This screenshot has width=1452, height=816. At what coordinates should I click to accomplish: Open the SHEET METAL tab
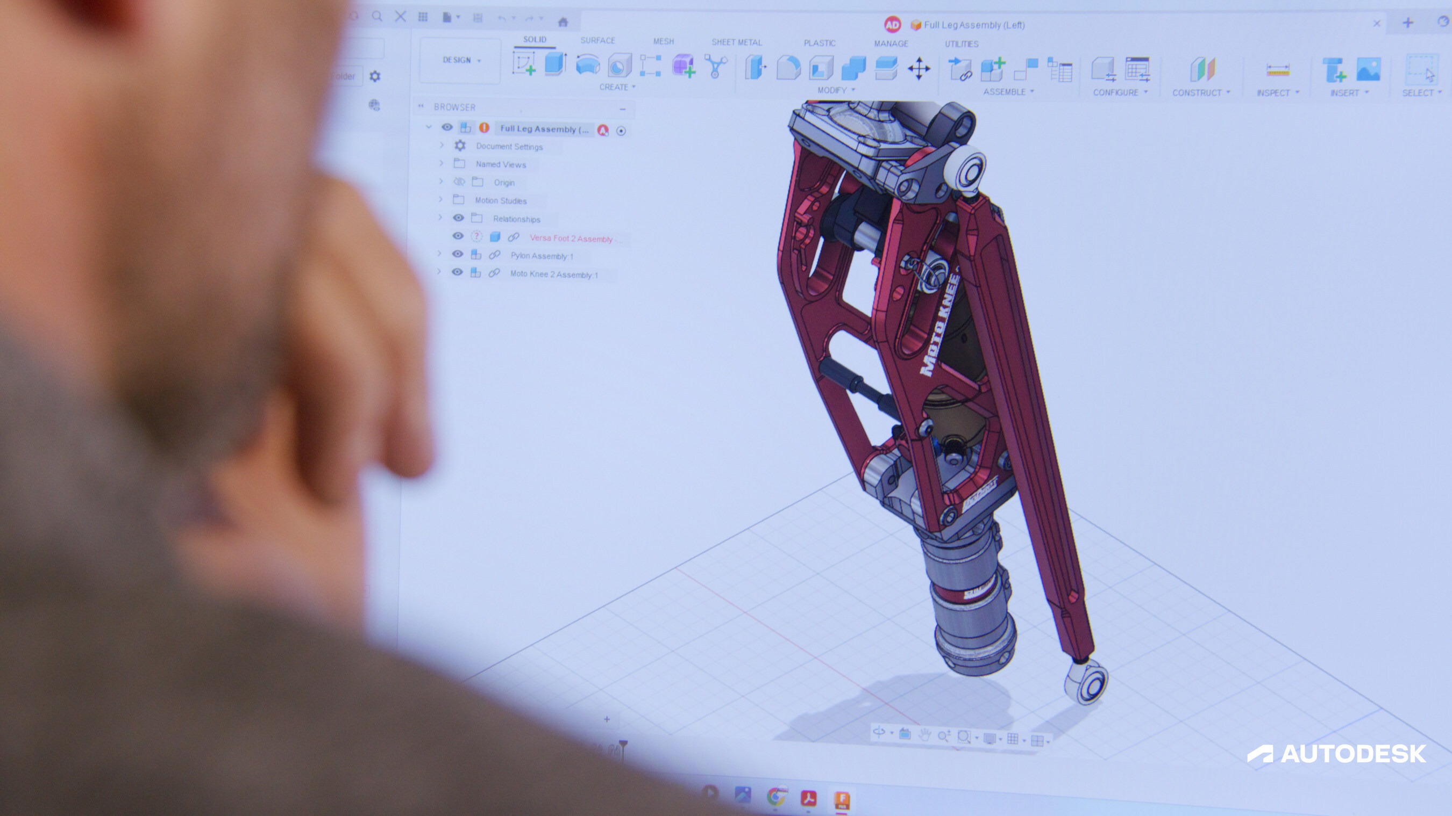[736, 42]
